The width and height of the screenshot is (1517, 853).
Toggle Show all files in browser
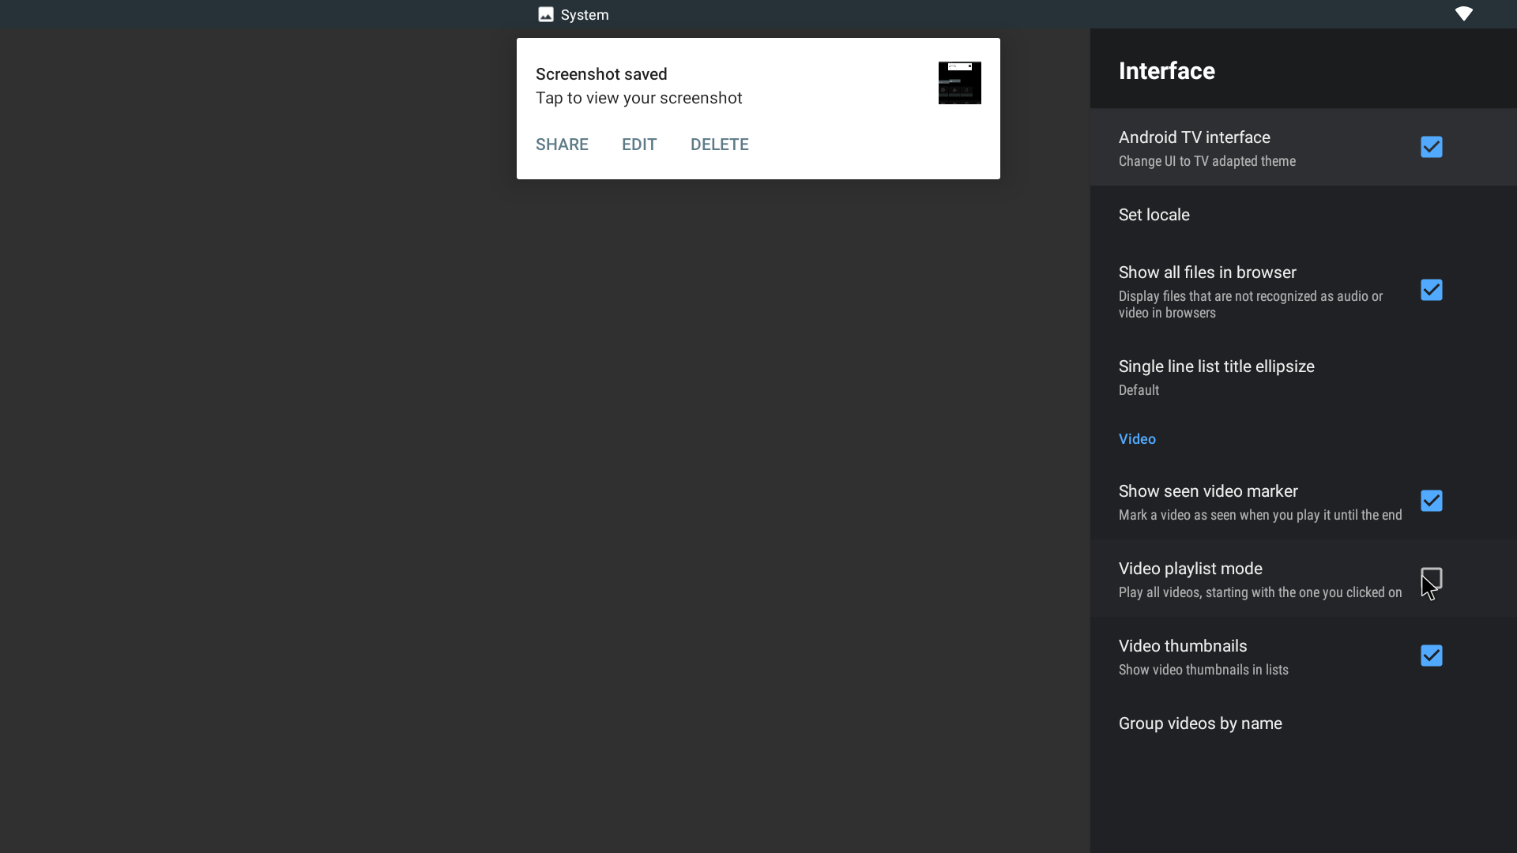click(1432, 290)
